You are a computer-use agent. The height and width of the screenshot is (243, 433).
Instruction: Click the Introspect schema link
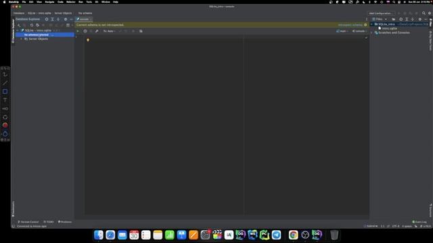[350, 25]
